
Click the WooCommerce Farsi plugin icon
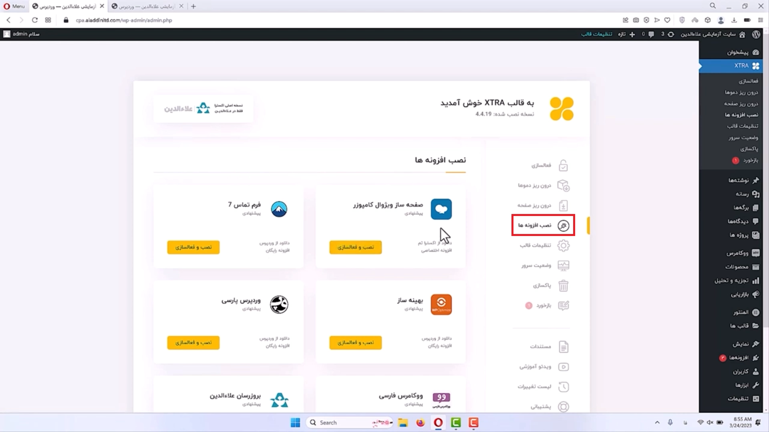point(441,400)
